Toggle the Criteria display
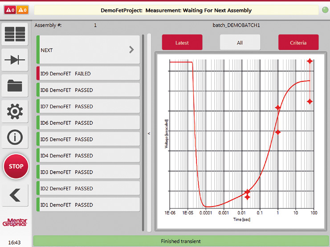 click(x=298, y=42)
